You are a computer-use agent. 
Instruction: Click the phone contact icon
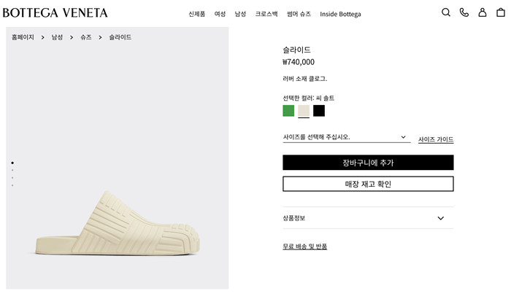coord(464,12)
